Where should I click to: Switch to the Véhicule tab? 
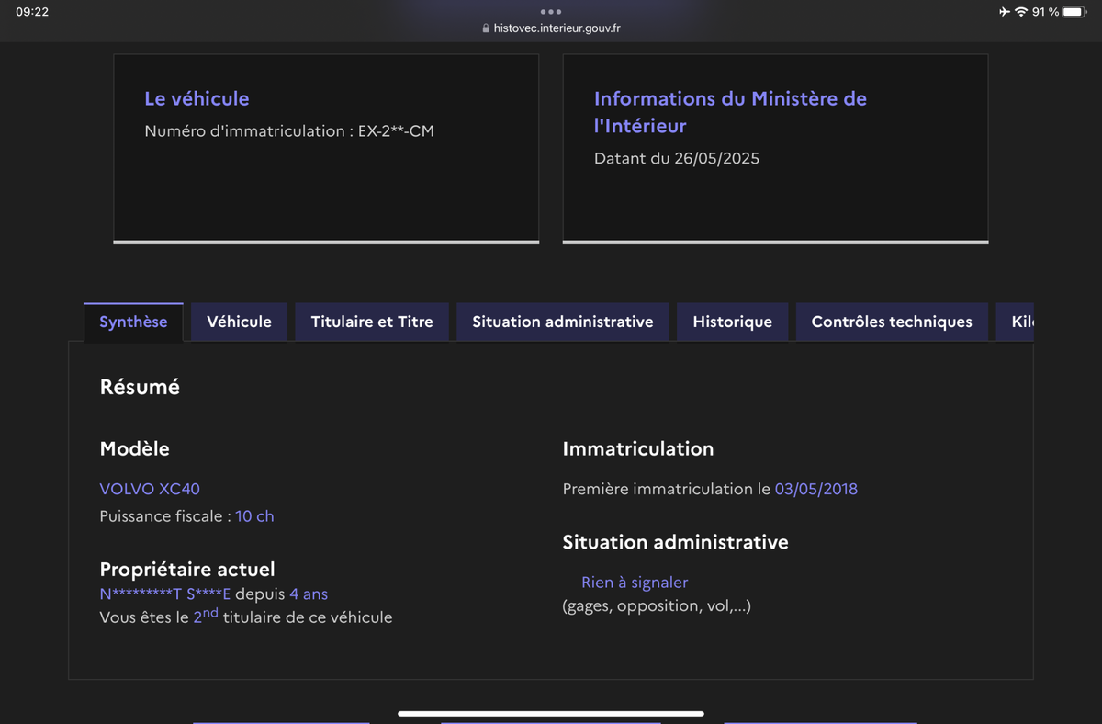(x=239, y=322)
